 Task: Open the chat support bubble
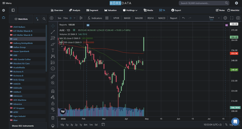pos(235,121)
